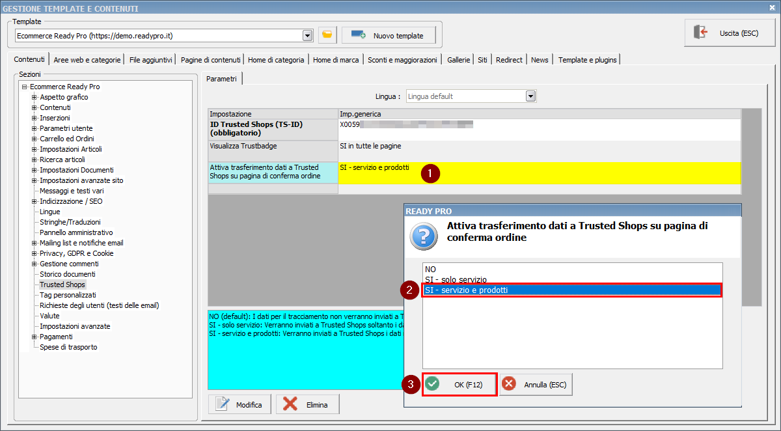
Task: Expand the Contenuti tree node
Action: [34, 107]
